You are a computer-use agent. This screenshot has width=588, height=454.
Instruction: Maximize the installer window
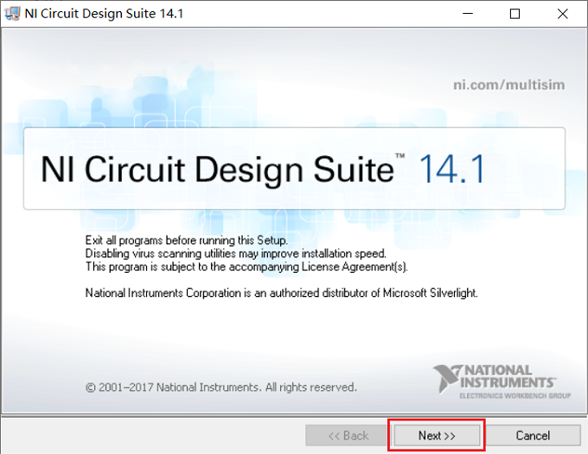[x=514, y=14]
